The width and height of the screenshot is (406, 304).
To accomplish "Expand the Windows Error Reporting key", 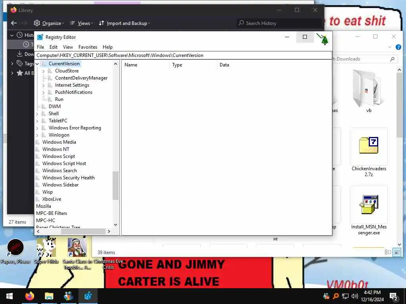I will click(37, 128).
